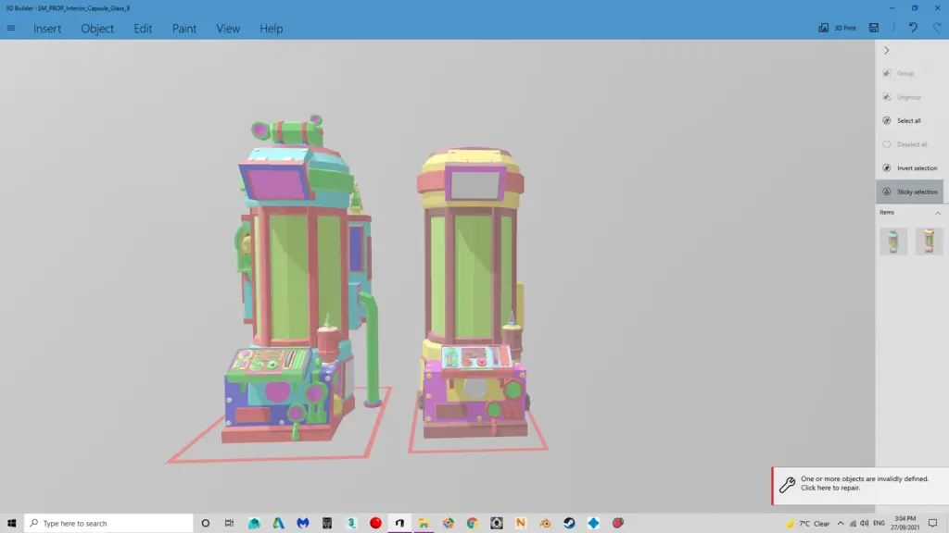Viewport: 949px width, 533px height.
Task: Collapse the Items section with its chevron
Action: [939, 212]
